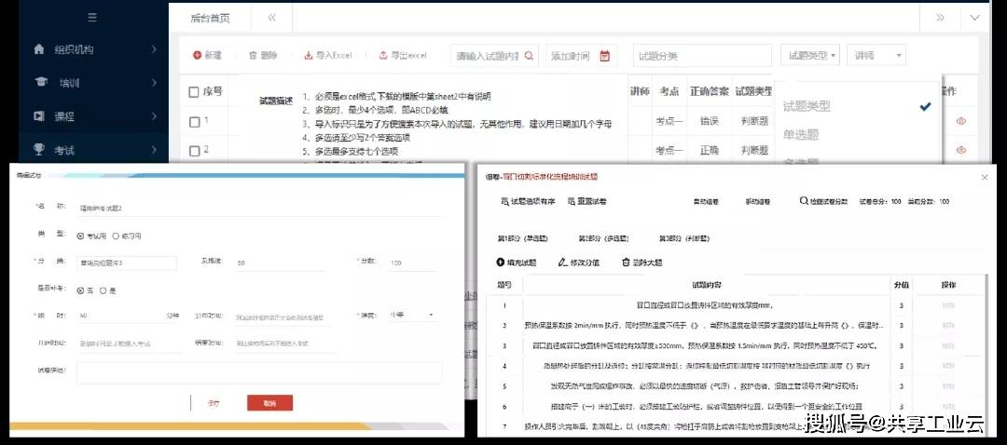Viewport: 1007px width, 445px height.
Task: Click the 导入Excel import button
Action: click(x=328, y=56)
